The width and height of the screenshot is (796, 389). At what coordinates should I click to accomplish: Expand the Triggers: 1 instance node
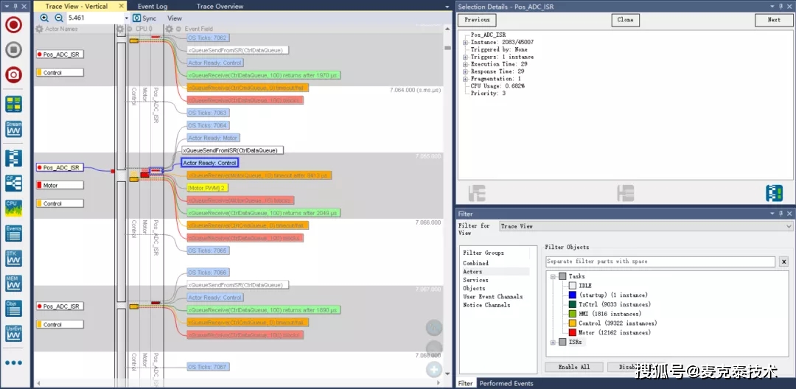click(465, 57)
